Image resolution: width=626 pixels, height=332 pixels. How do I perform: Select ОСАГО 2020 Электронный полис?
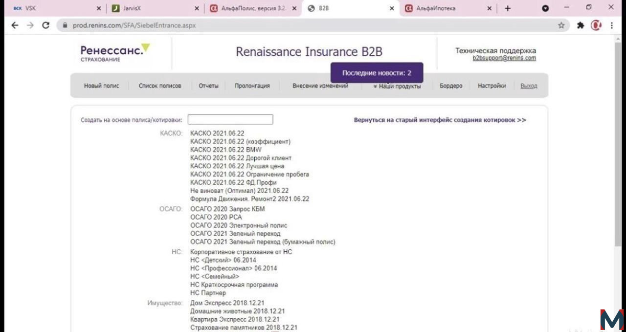239,225
